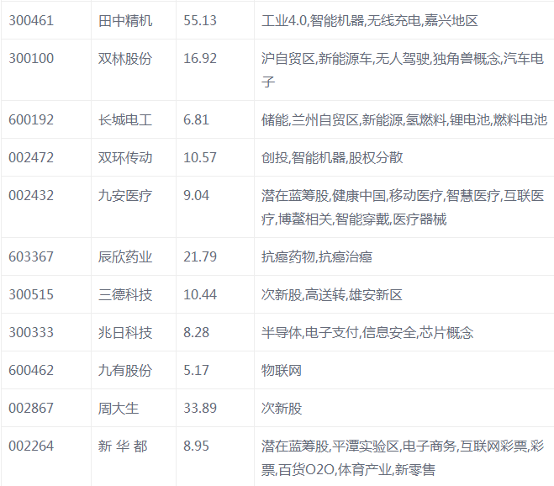Image resolution: width=554 pixels, height=486 pixels.
Task: Click 次新股 in the 周大生 row
Action: pyautogui.click(x=282, y=408)
